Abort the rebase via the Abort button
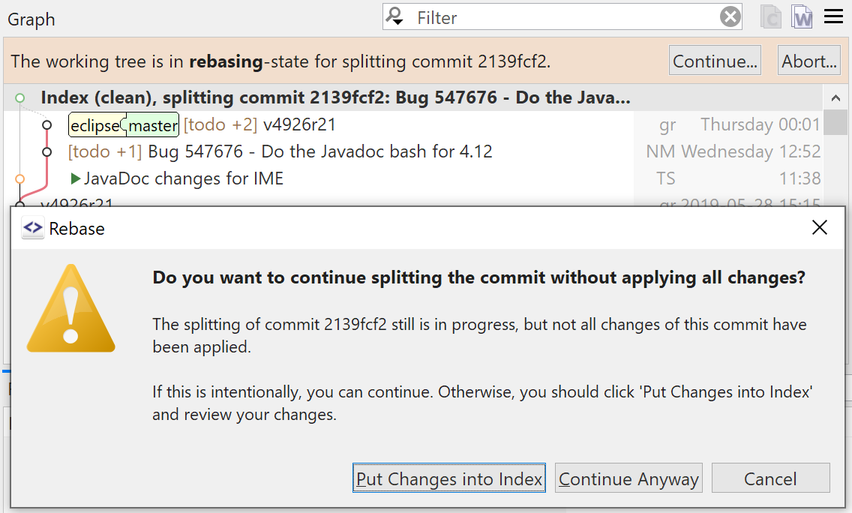 pyautogui.click(x=808, y=61)
